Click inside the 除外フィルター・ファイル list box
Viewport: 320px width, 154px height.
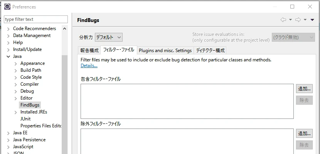click(x=187, y=141)
